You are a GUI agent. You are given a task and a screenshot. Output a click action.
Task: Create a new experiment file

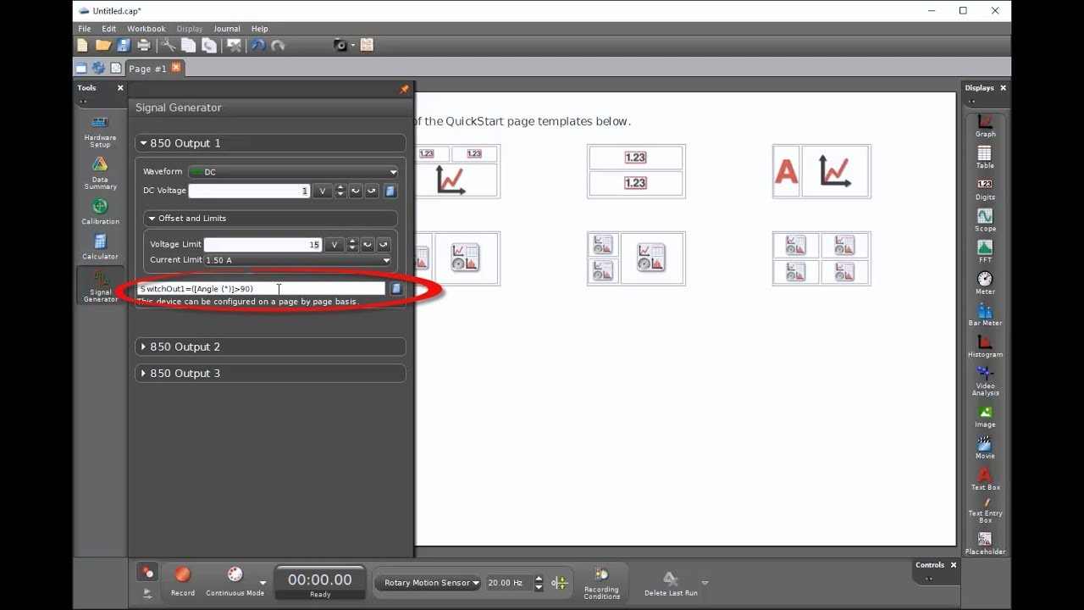82,45
